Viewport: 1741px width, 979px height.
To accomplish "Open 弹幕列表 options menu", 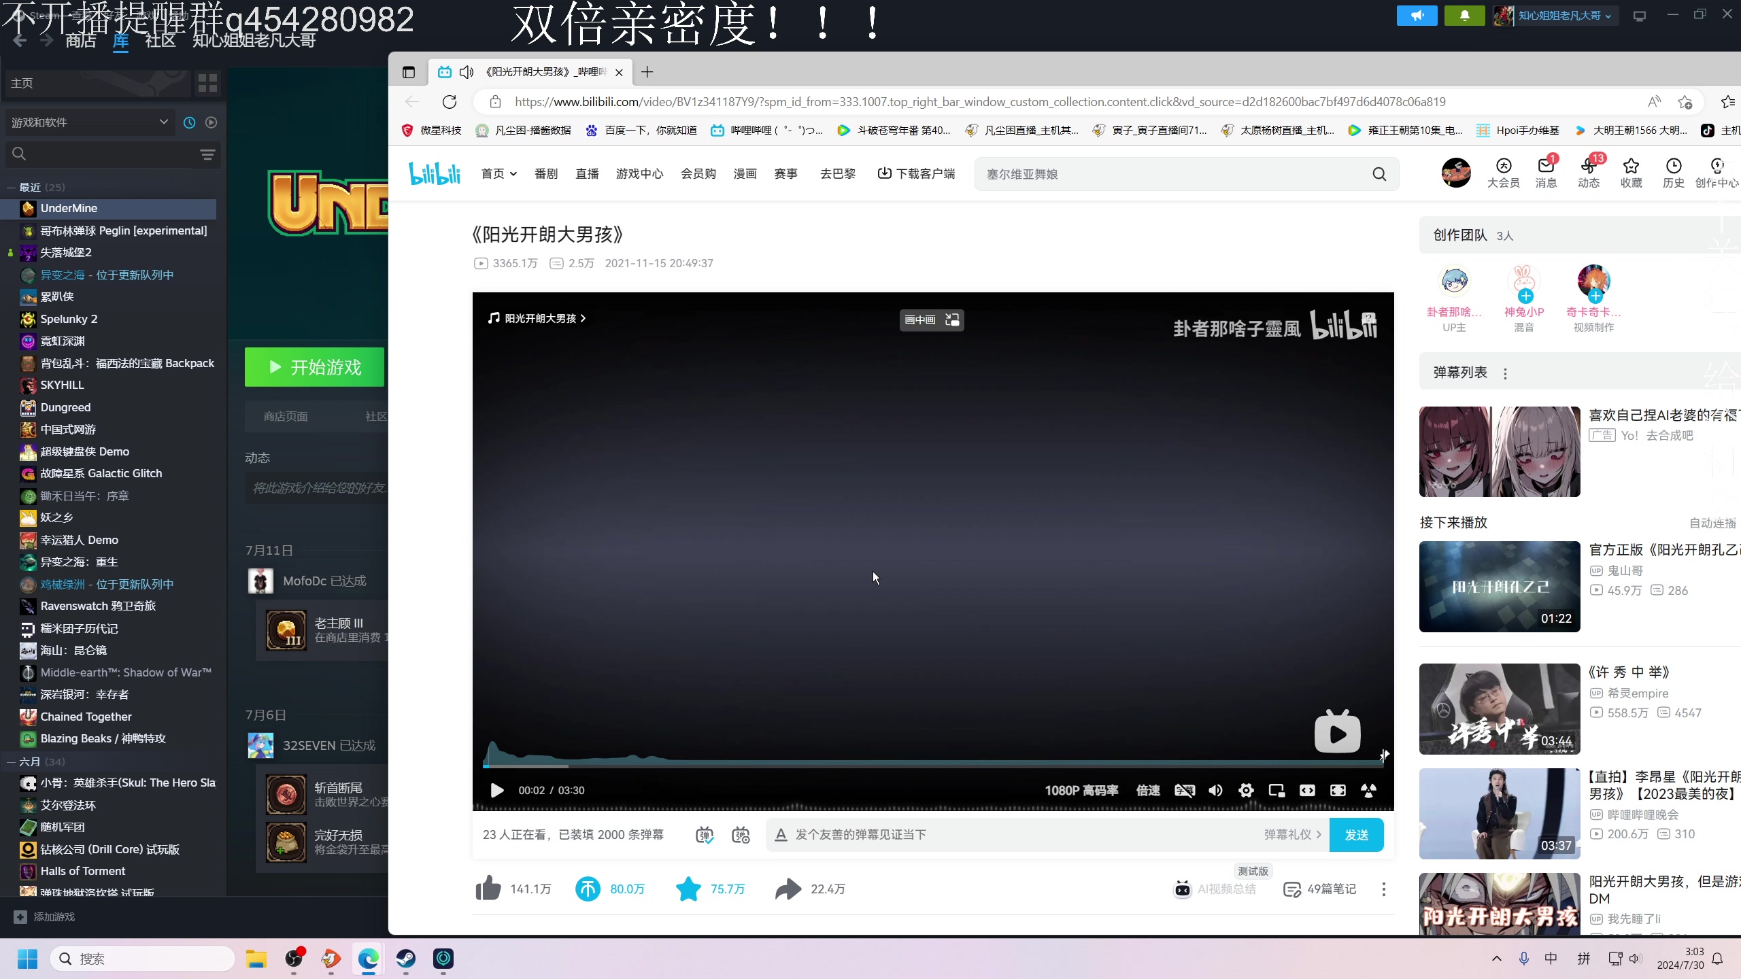I will click(1505, 373).
